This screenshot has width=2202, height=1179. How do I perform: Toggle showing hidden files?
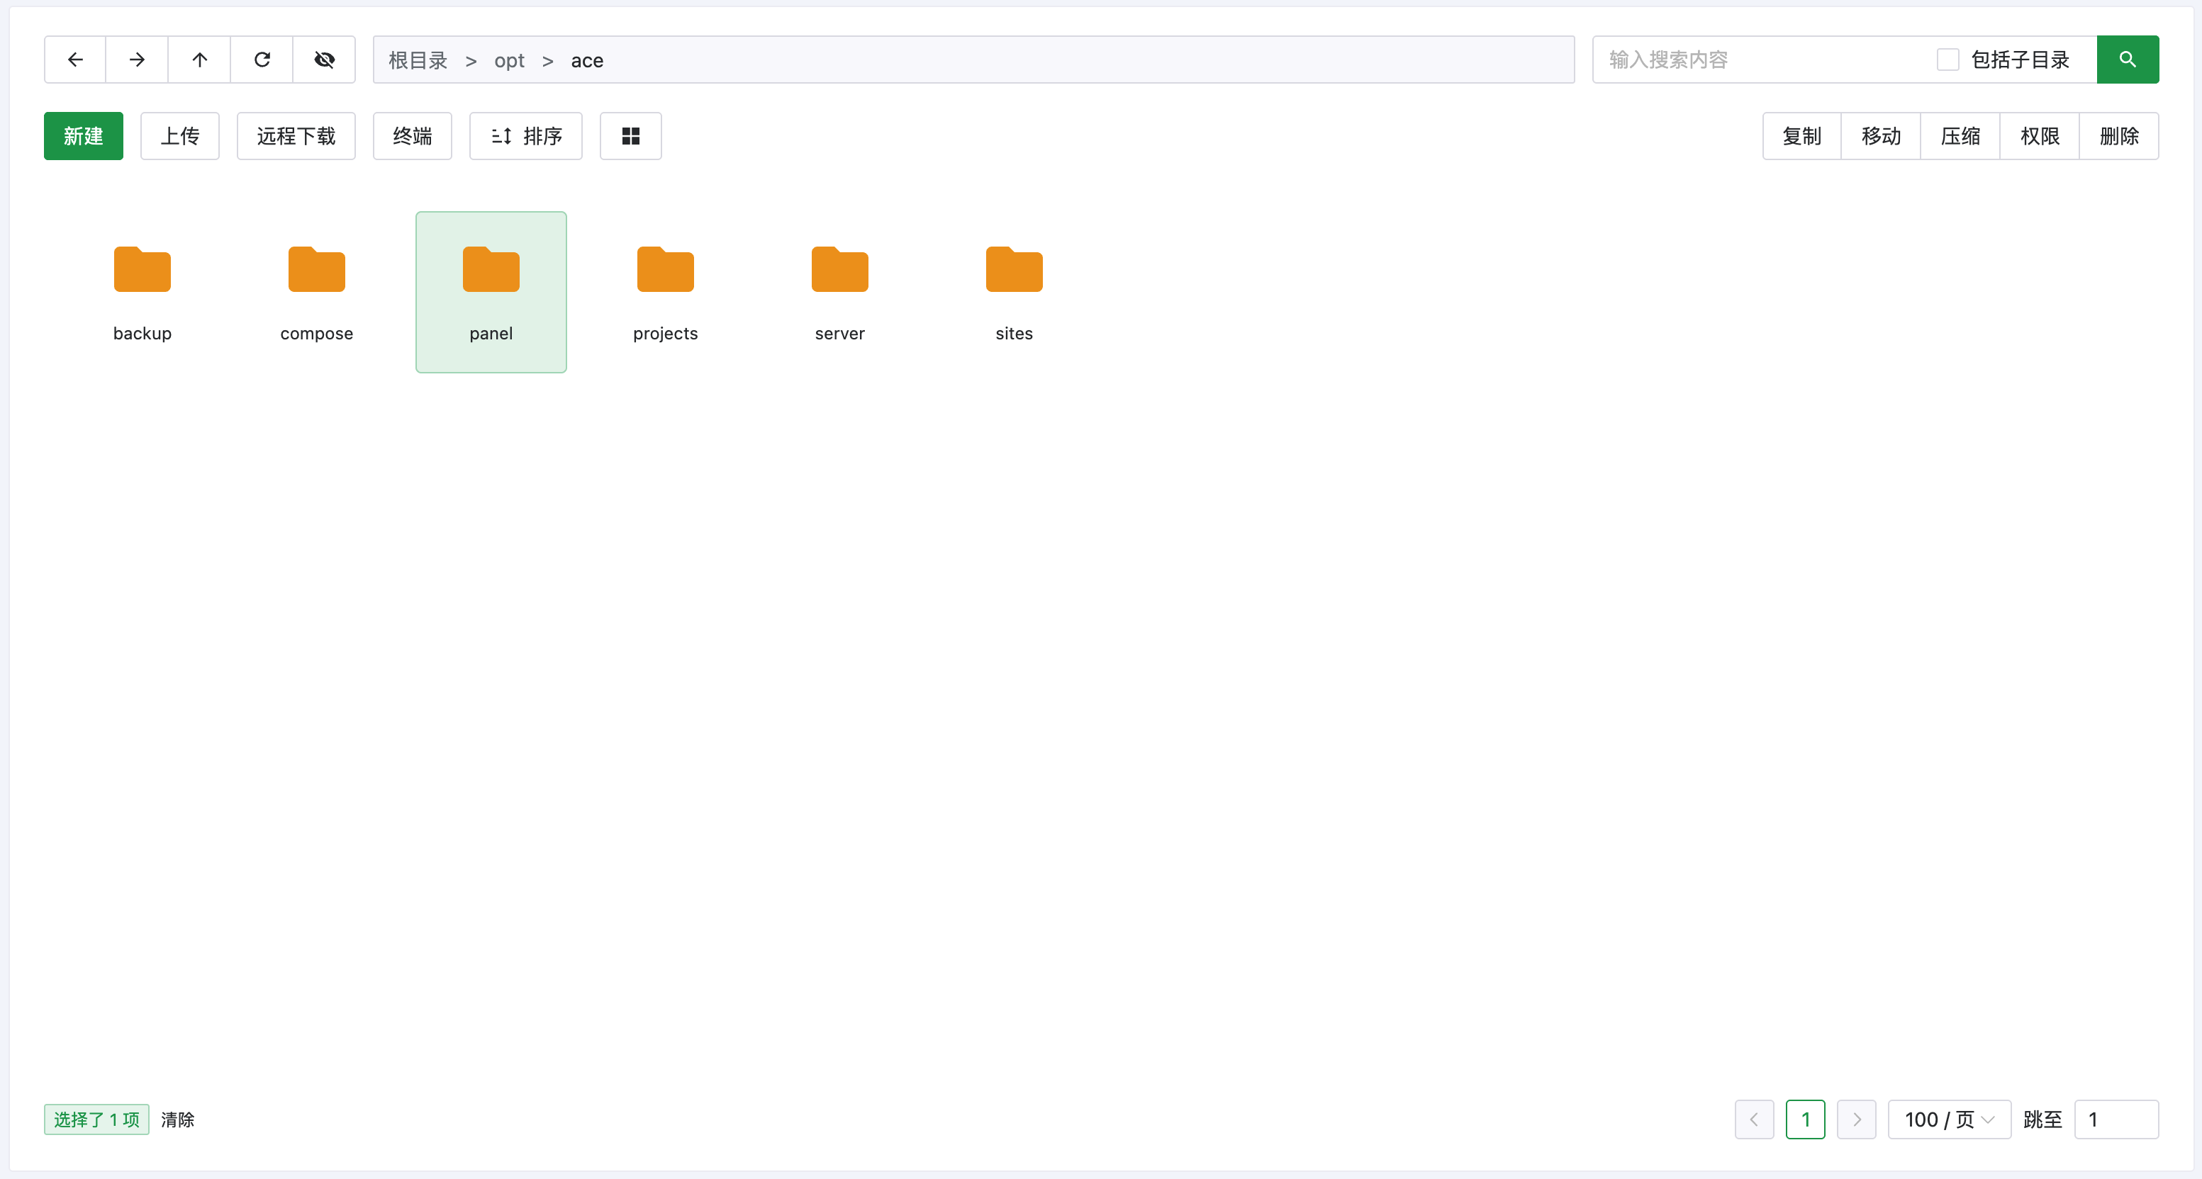coord(324,59)
